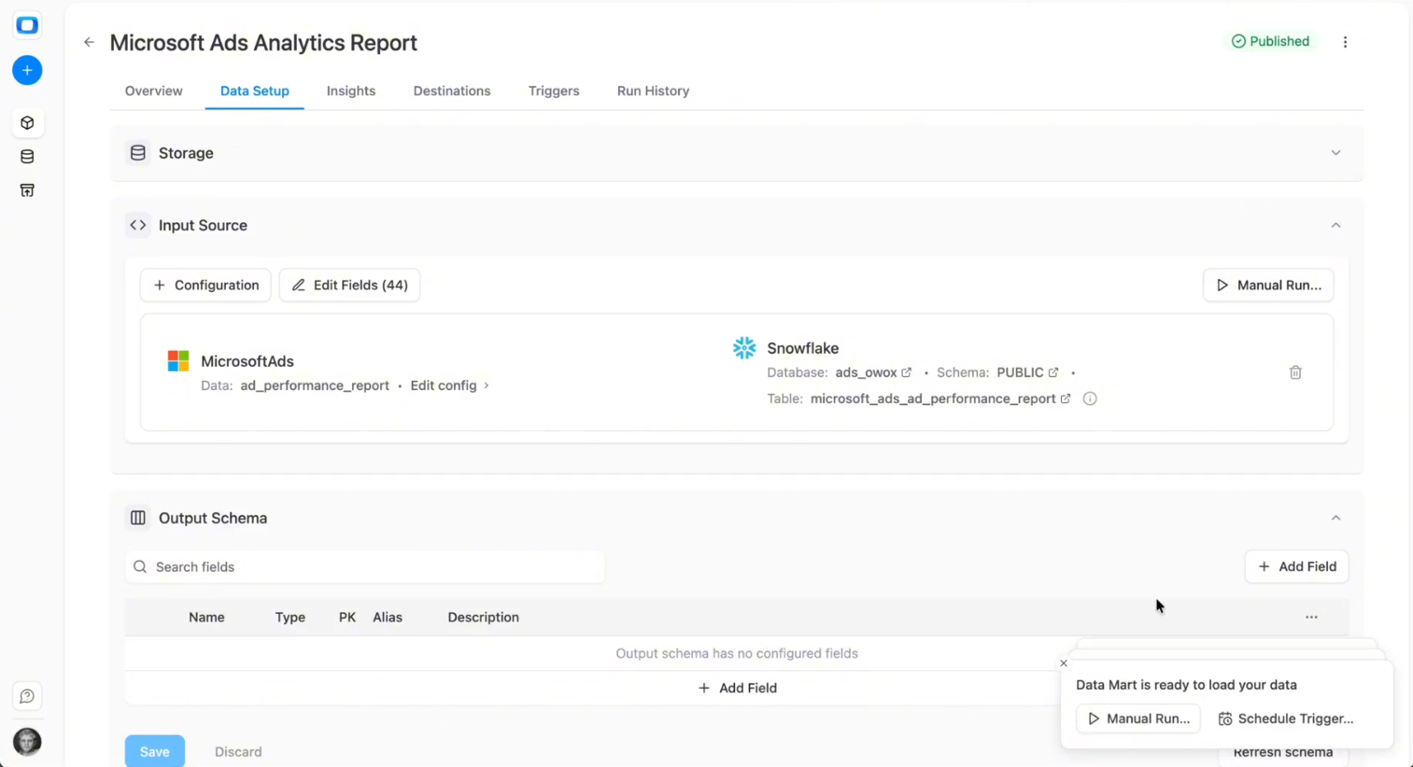Open the cube data marts sidebar icon
This screenshot has width=1413, height=767.
coord(27,123)
